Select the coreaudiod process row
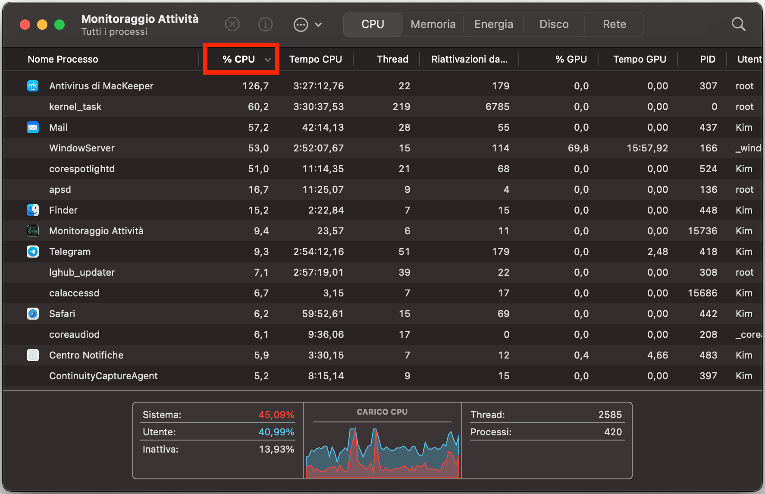 [382, 334]
